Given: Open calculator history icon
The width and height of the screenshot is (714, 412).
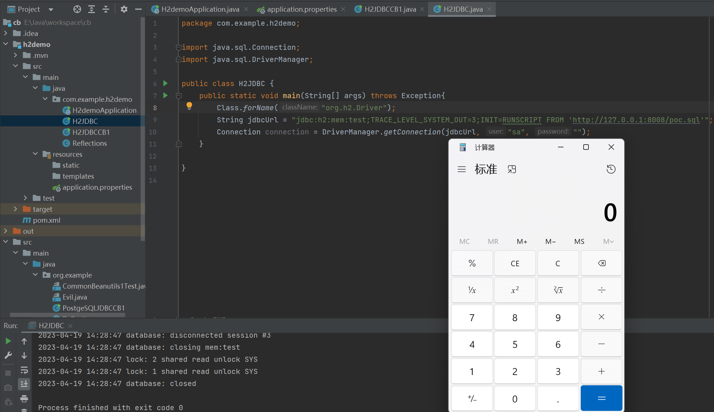Looking at the screenshot, I should (611, 169).
